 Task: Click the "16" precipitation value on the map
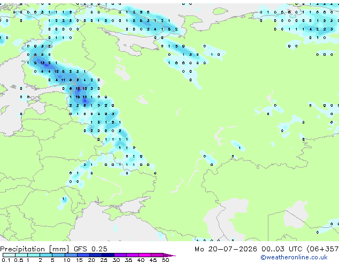[x=78, y=88]
